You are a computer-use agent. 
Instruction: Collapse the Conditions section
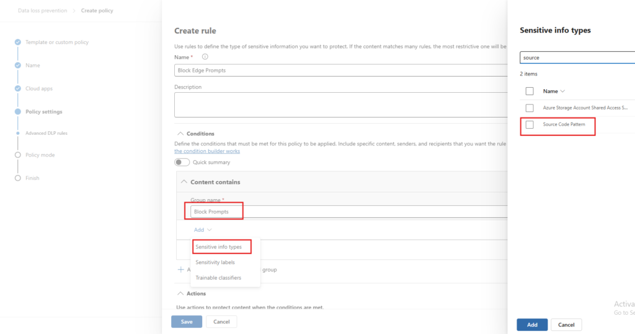(180, 134)
